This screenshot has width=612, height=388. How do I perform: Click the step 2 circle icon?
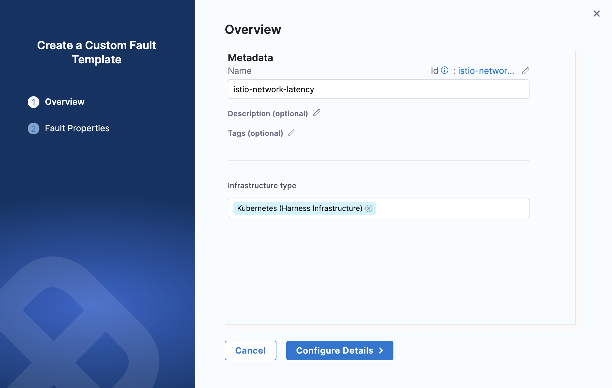pyautogui.click(x=34, y=129)
